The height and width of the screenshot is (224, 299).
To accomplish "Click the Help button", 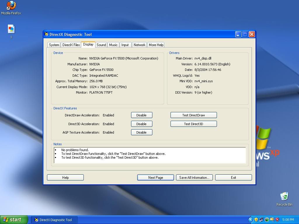I will coord(65,178).
